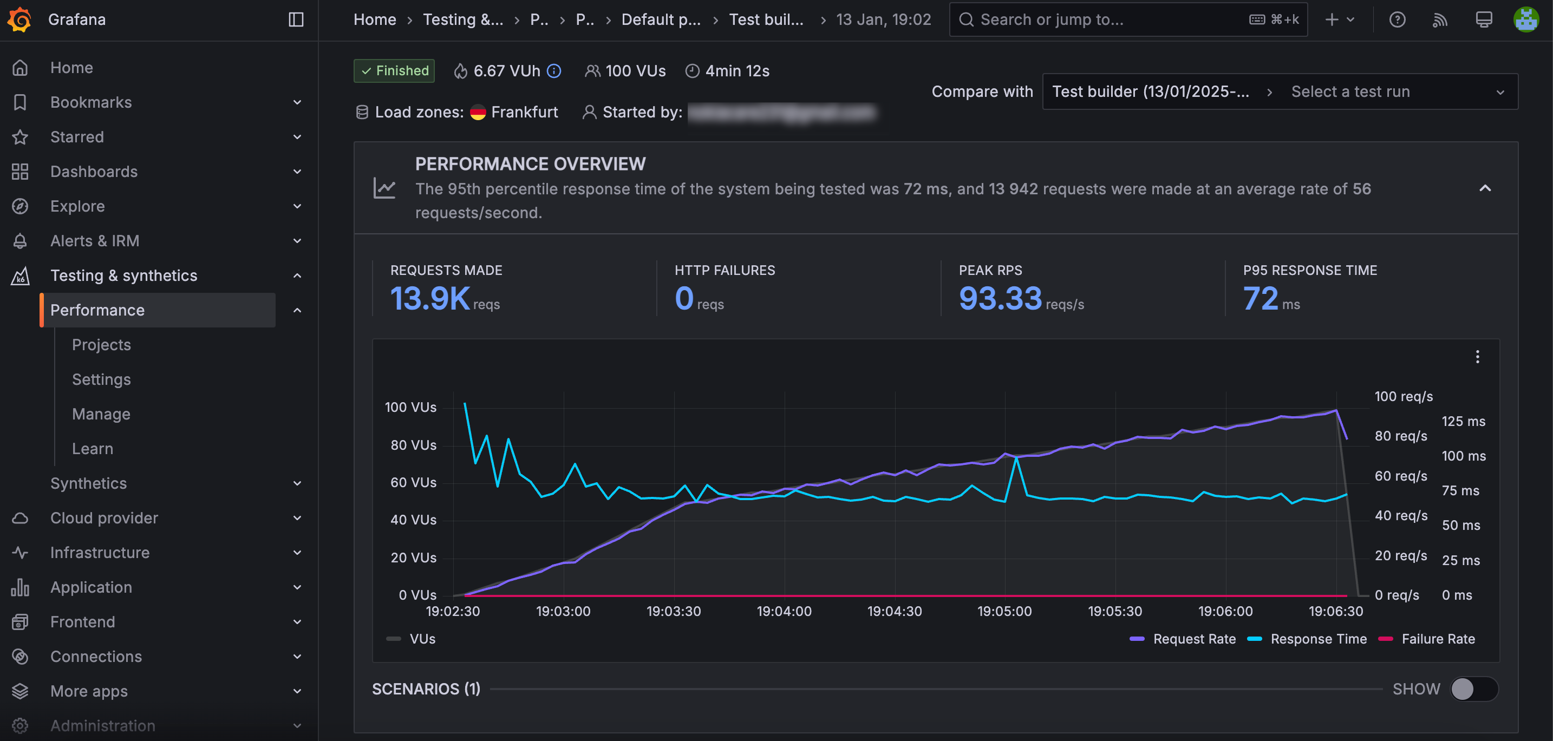Image resolution: width=1553 pixels, height=741 pixels.
Task: Toggle the Scenarios SHOW switch
Action: (1473, 688)
